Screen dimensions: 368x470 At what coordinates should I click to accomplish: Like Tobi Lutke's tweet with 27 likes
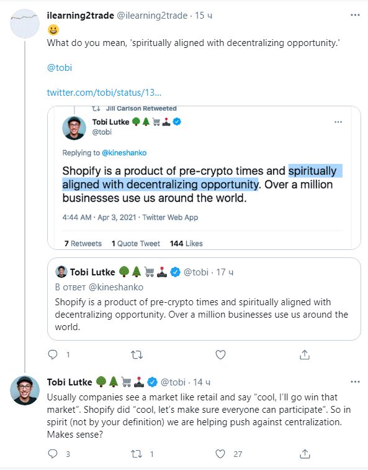pos(220,454)
